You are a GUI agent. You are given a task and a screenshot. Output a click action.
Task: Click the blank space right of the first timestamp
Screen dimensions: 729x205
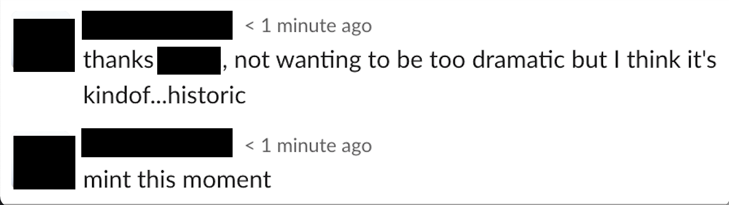tap(546, 26)
